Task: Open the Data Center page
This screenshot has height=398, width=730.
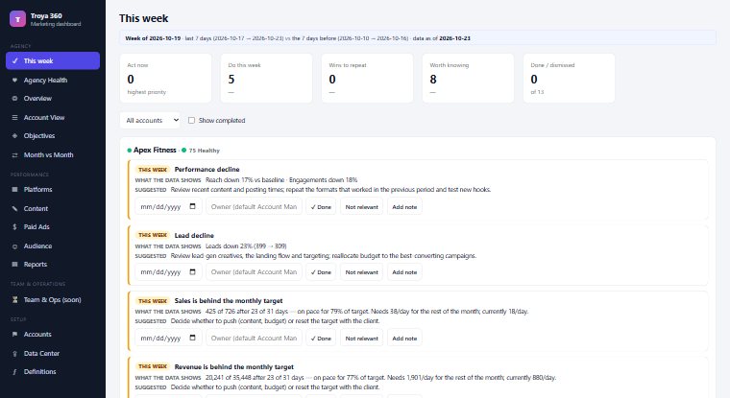Action: 53,353
